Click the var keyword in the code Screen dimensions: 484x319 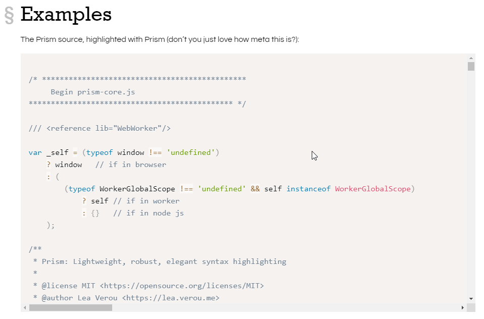(35, 152)
